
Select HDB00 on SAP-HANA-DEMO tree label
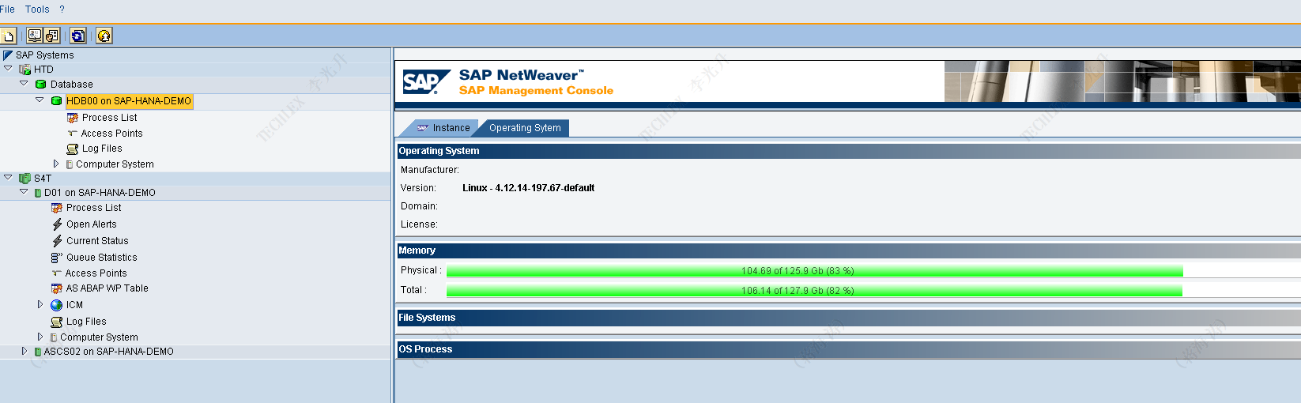coord(129,101)
